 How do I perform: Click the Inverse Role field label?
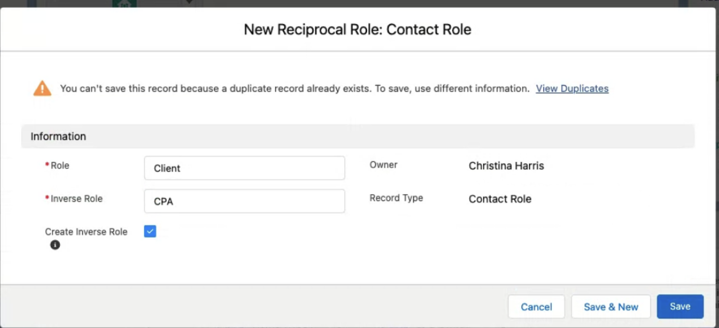pyautogui.click(x=76, y=199)
